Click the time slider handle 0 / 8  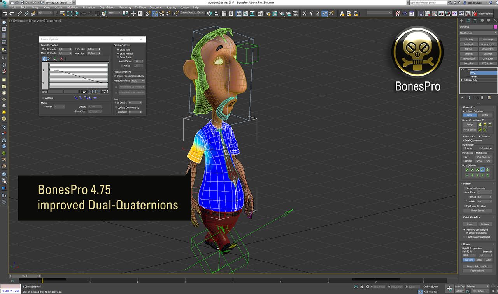tap(25, 276)
